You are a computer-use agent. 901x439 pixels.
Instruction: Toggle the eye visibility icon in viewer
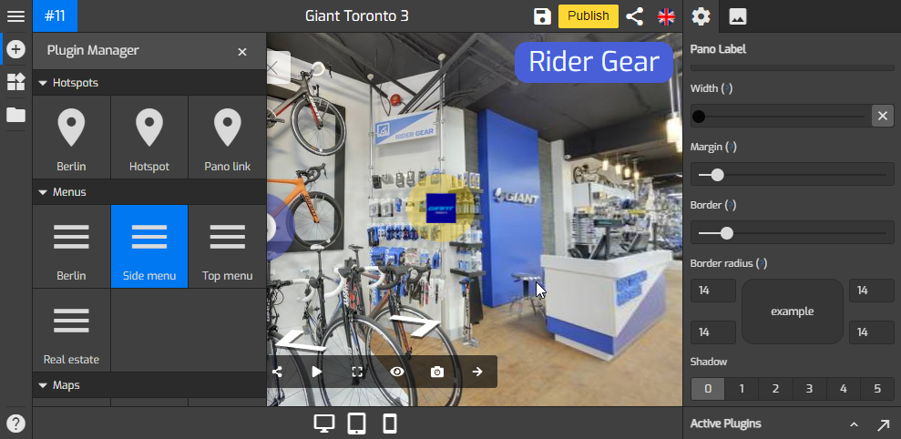[397, 372]
